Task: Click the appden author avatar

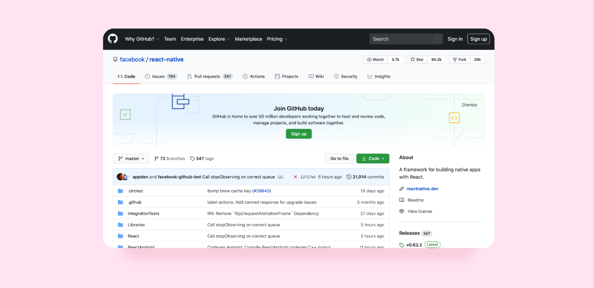Action: tap(120, 177)
